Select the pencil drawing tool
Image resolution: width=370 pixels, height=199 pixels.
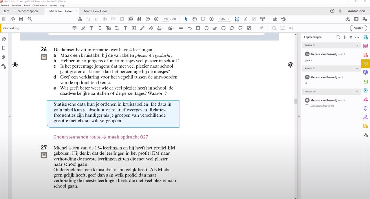142,28
